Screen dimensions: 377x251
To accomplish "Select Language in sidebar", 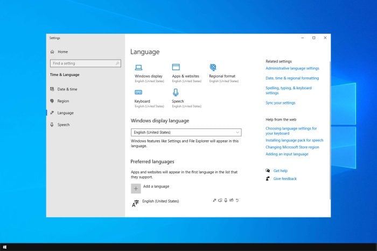I will (x=65, y=113).
